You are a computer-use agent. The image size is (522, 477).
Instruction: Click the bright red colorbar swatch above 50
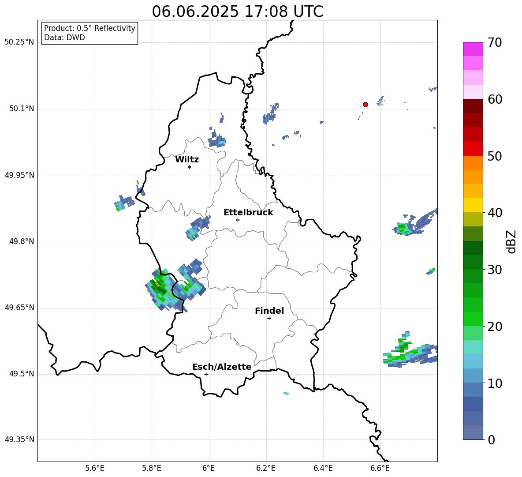(x=473, y=149)
